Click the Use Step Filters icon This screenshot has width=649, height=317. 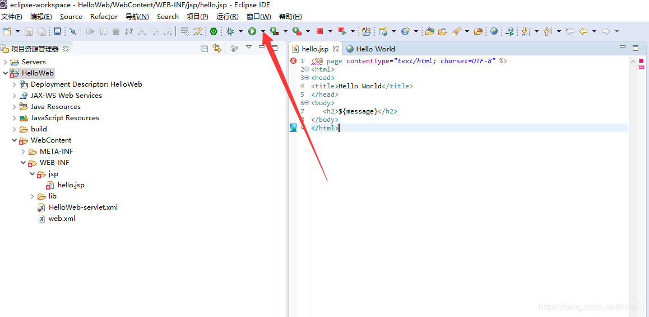tap(198, 31)
